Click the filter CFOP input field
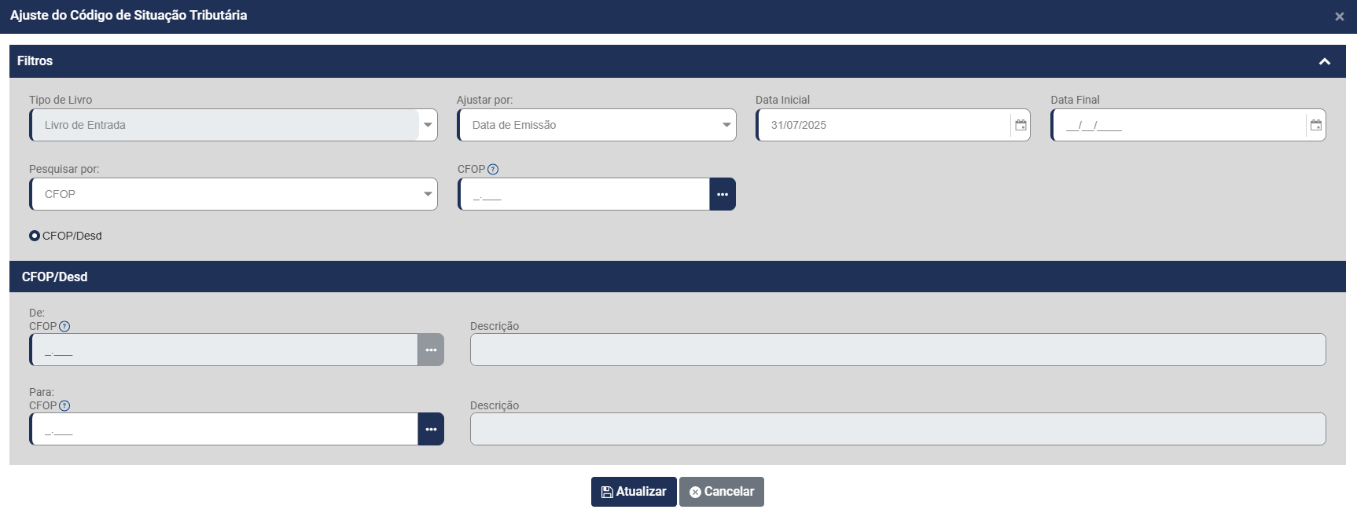This screenshot has height=513, width=1357. coord(583,194)
